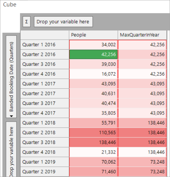This screenshot has height=177, width=170.
Task: Click the vertical Drop your variable here box
Action: pyautogui.click(x=11, y=149)
